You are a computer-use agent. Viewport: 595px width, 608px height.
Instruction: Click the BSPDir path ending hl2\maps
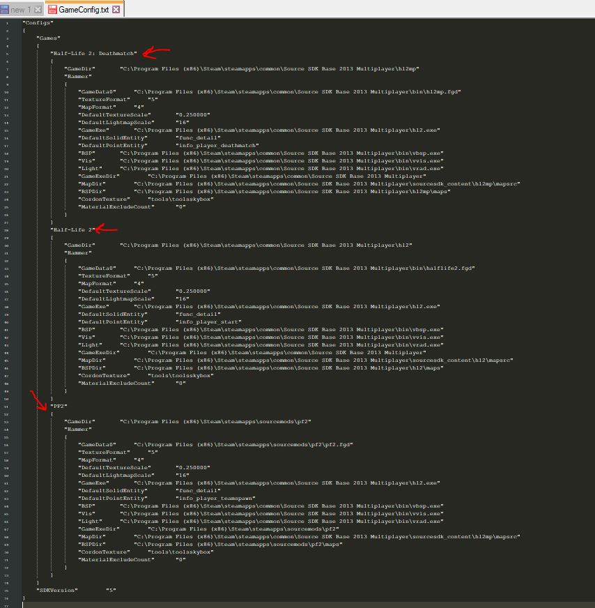point(288,368)
